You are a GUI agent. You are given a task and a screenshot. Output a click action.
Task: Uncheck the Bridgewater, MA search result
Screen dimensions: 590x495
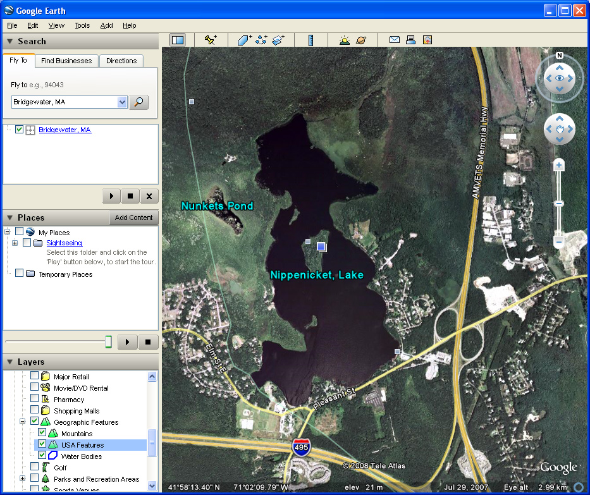coord(19,130)
